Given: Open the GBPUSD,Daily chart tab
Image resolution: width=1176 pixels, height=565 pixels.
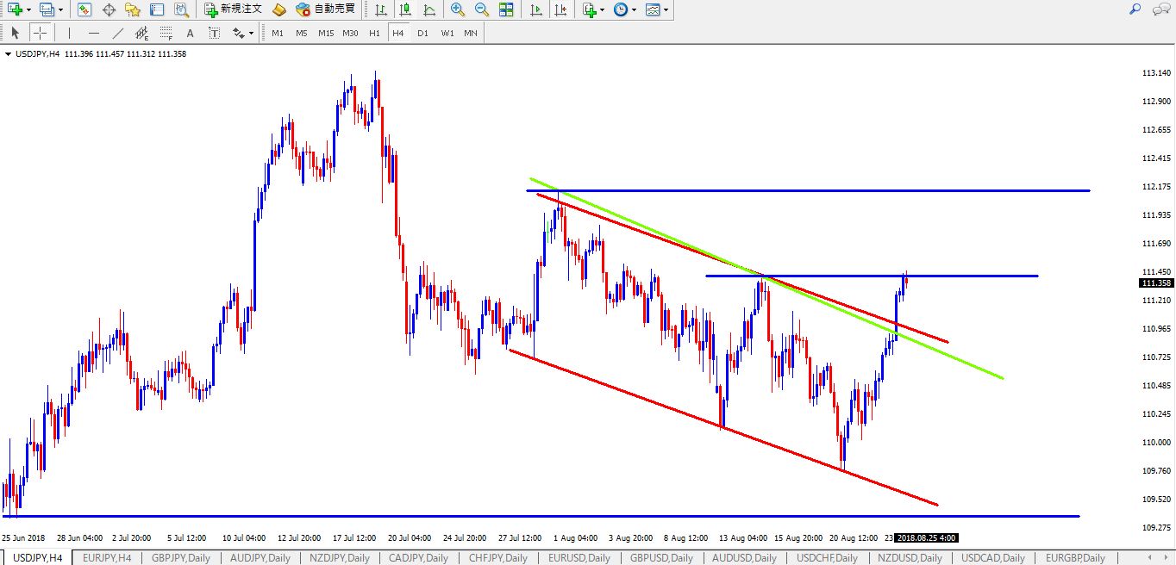Looking at the screenshot, I should [x=662, y=558].
